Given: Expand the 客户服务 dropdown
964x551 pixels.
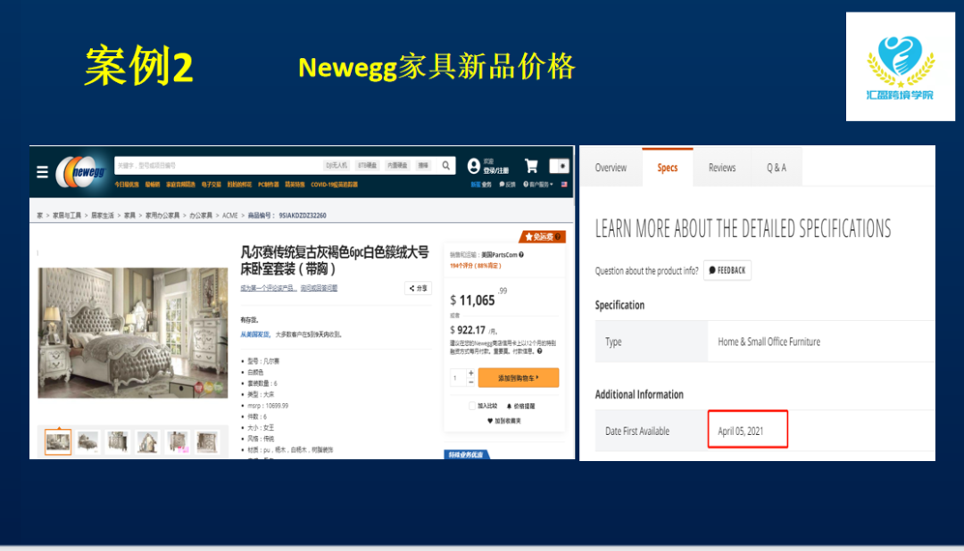Looking at the screenshot, I should coord(538,185).
